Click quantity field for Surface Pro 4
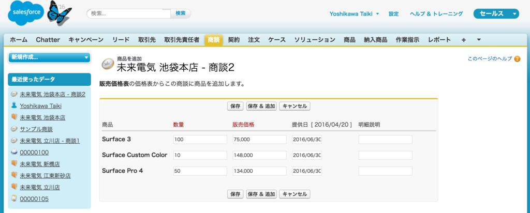 point(200,171)
